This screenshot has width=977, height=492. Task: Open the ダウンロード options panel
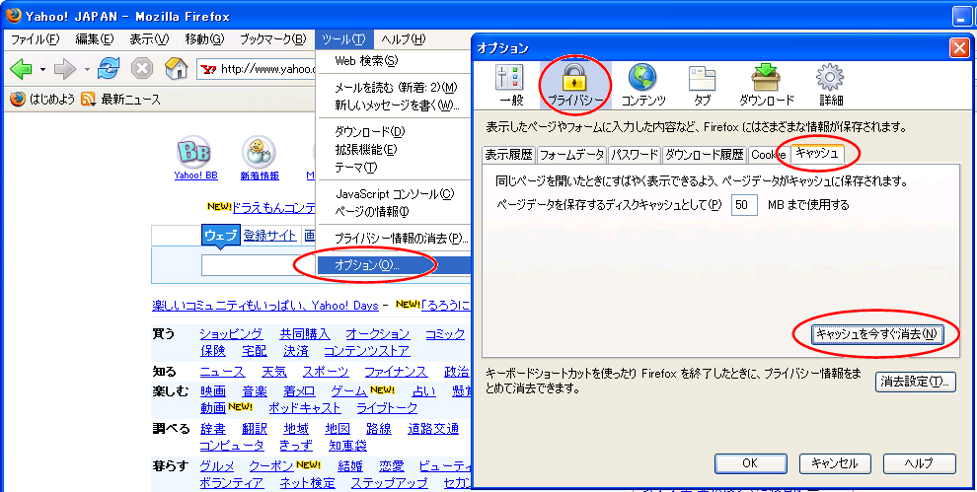tap(766, 84)
